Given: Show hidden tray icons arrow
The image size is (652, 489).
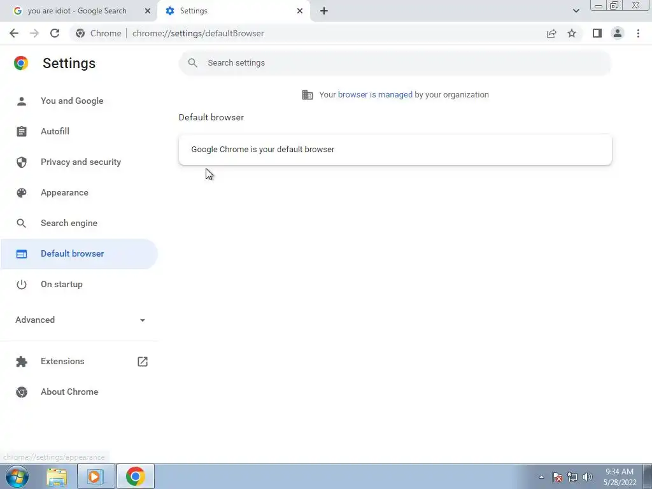Looking at the screenshot, I should 541,478.
